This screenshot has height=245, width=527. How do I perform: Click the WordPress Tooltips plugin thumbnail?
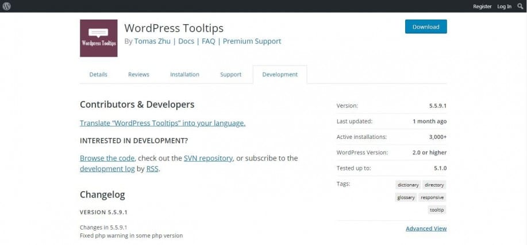[98, 38]
